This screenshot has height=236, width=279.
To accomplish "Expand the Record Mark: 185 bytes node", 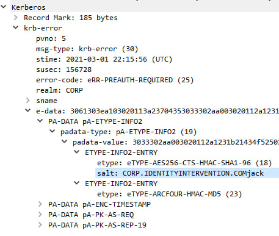I will tap(16, 18).
